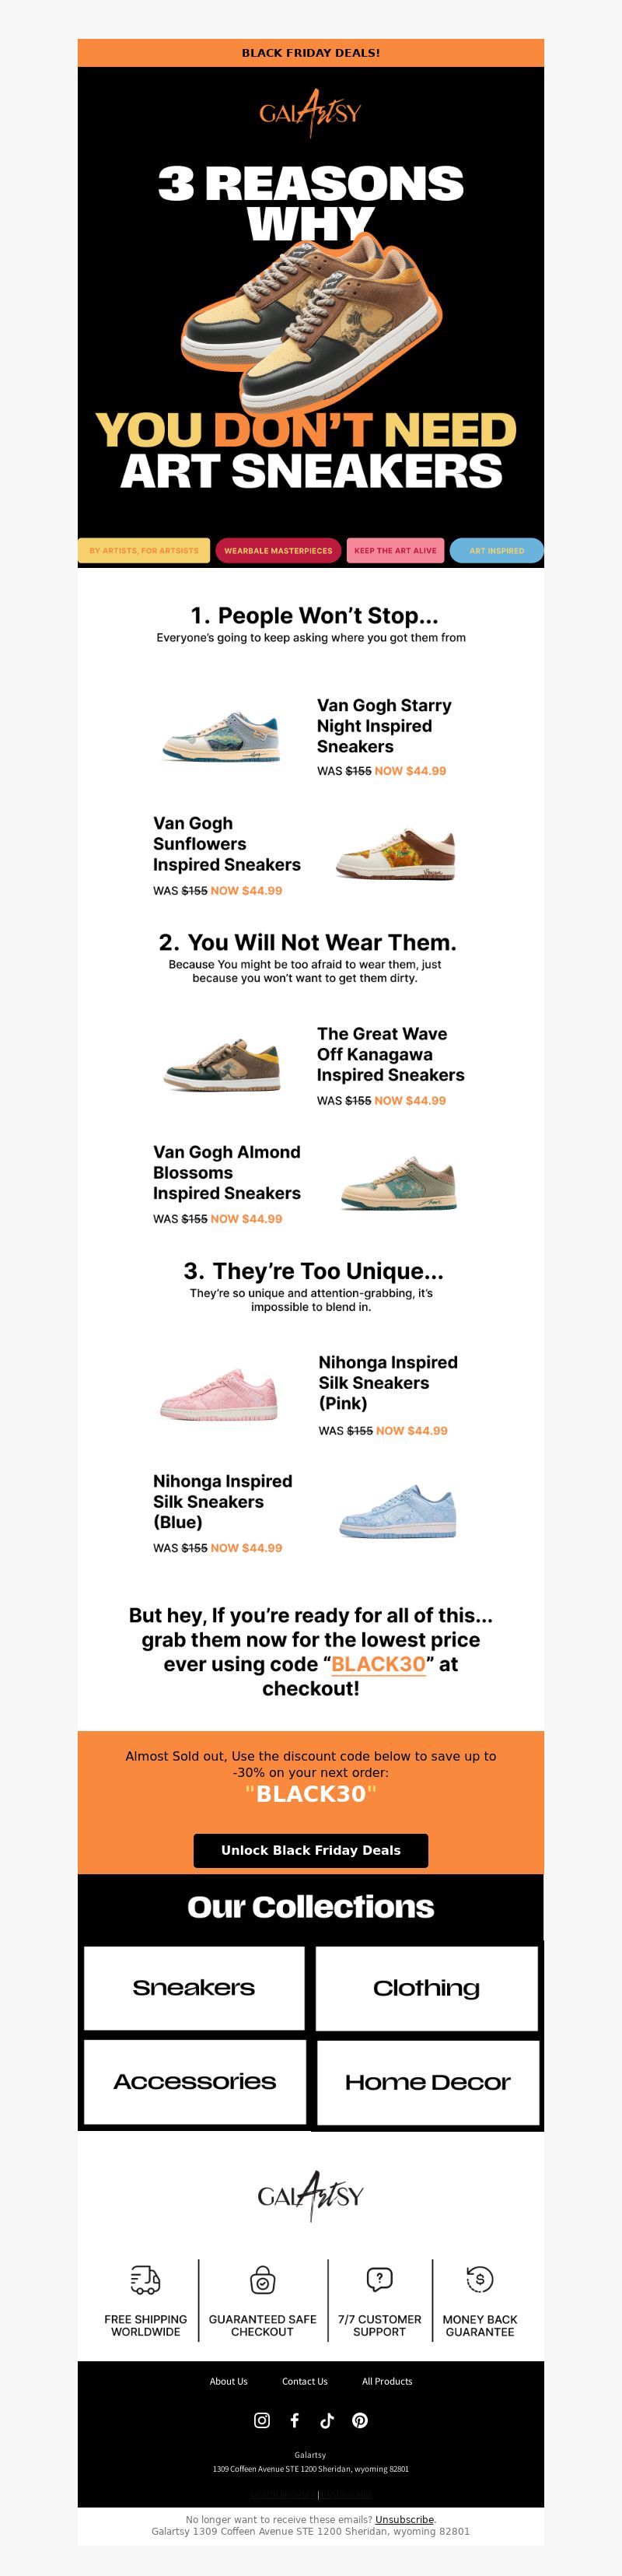Open the Facebook social icon
Image resolution: width=622 pixels, height=2576 pixels.
[294, 2420]
